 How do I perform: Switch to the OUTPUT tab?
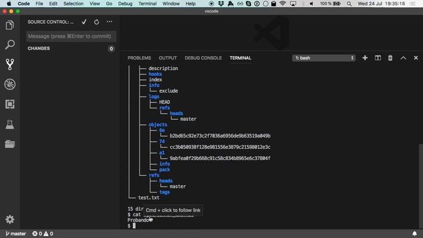(168, 58)
